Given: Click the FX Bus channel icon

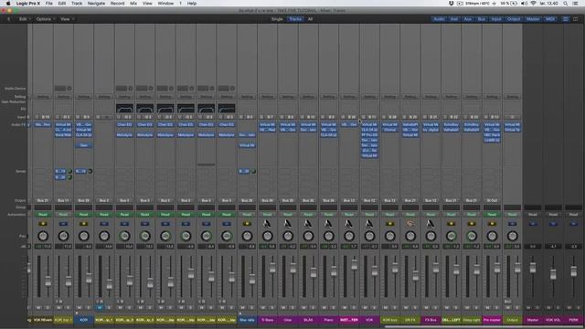Looking at the screenshot, I should pyautogui.click(x=431, y=224).
